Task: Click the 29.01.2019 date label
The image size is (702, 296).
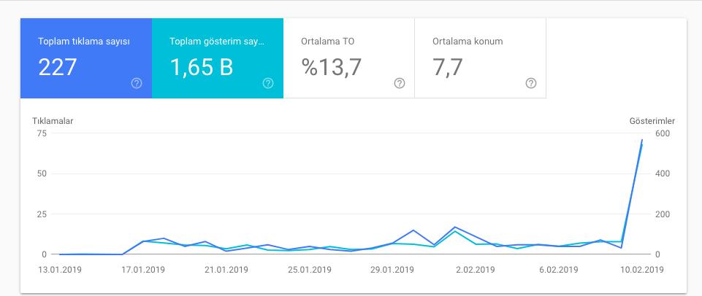Action: tap(392, 270)
